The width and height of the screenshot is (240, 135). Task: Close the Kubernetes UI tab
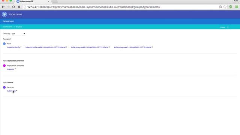pos(48,1)
